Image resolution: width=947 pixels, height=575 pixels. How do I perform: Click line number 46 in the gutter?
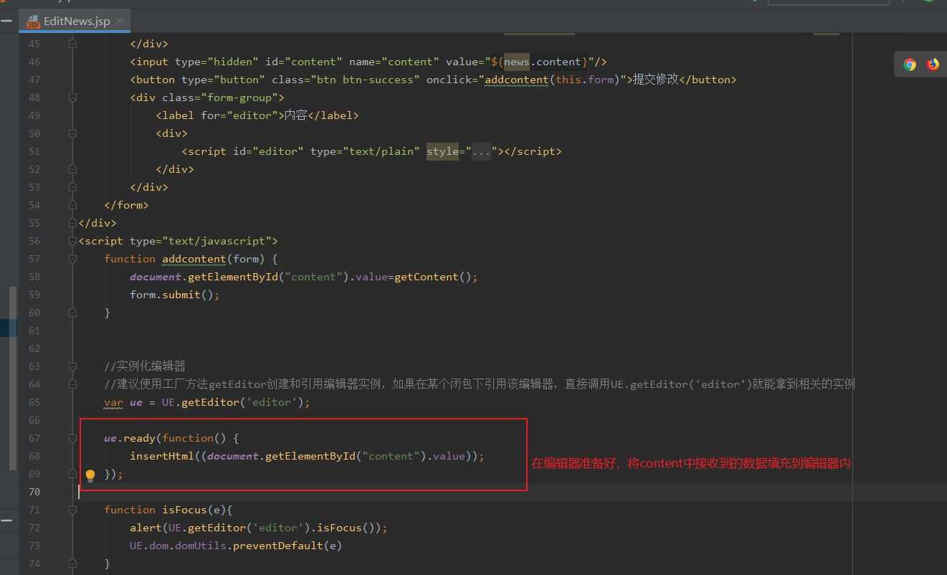tap(34, 62)
